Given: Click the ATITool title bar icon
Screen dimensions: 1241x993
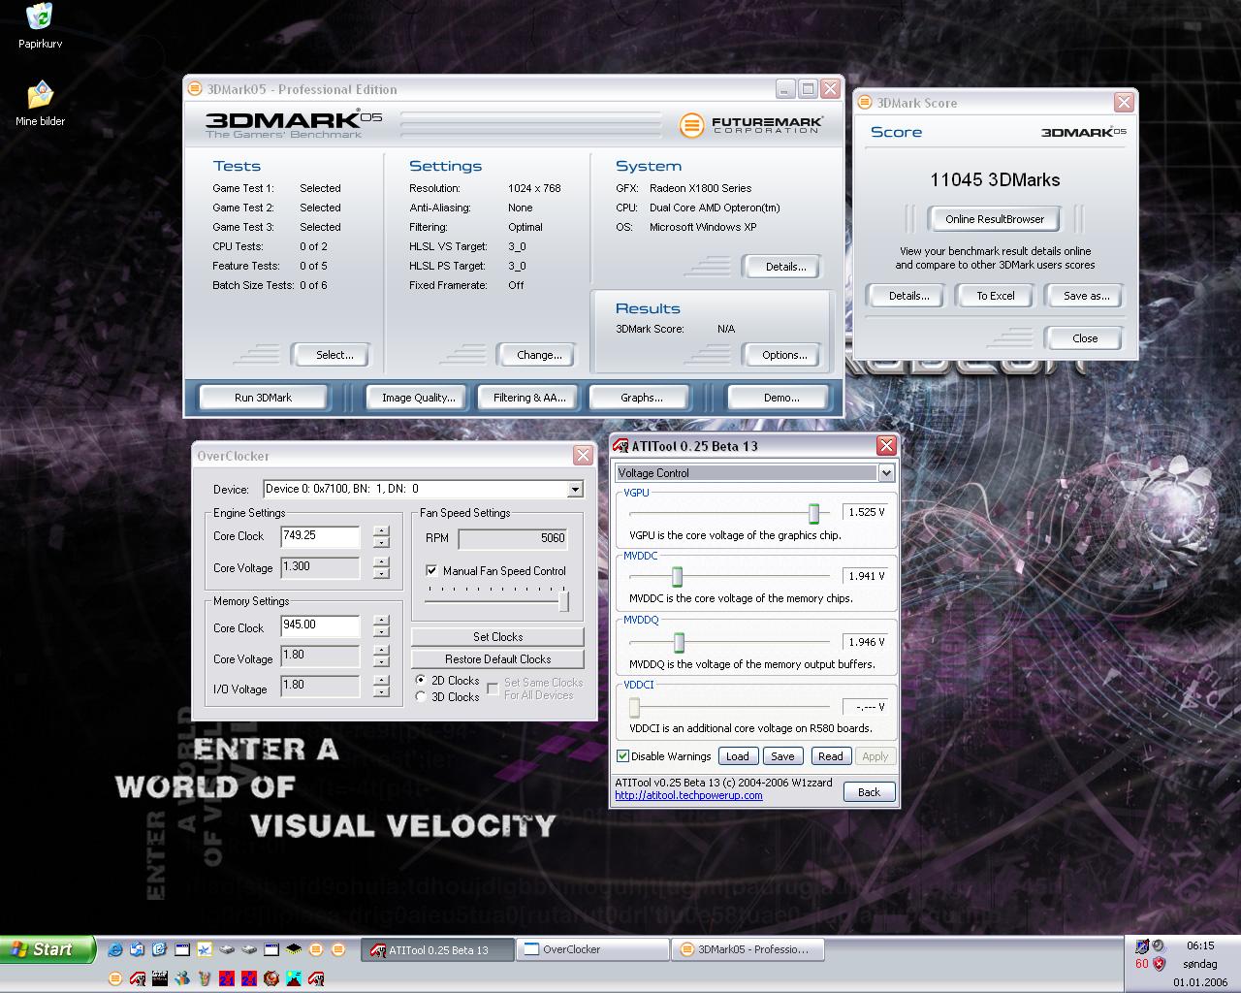Looking at the screenshot, I should pos(621,446).
